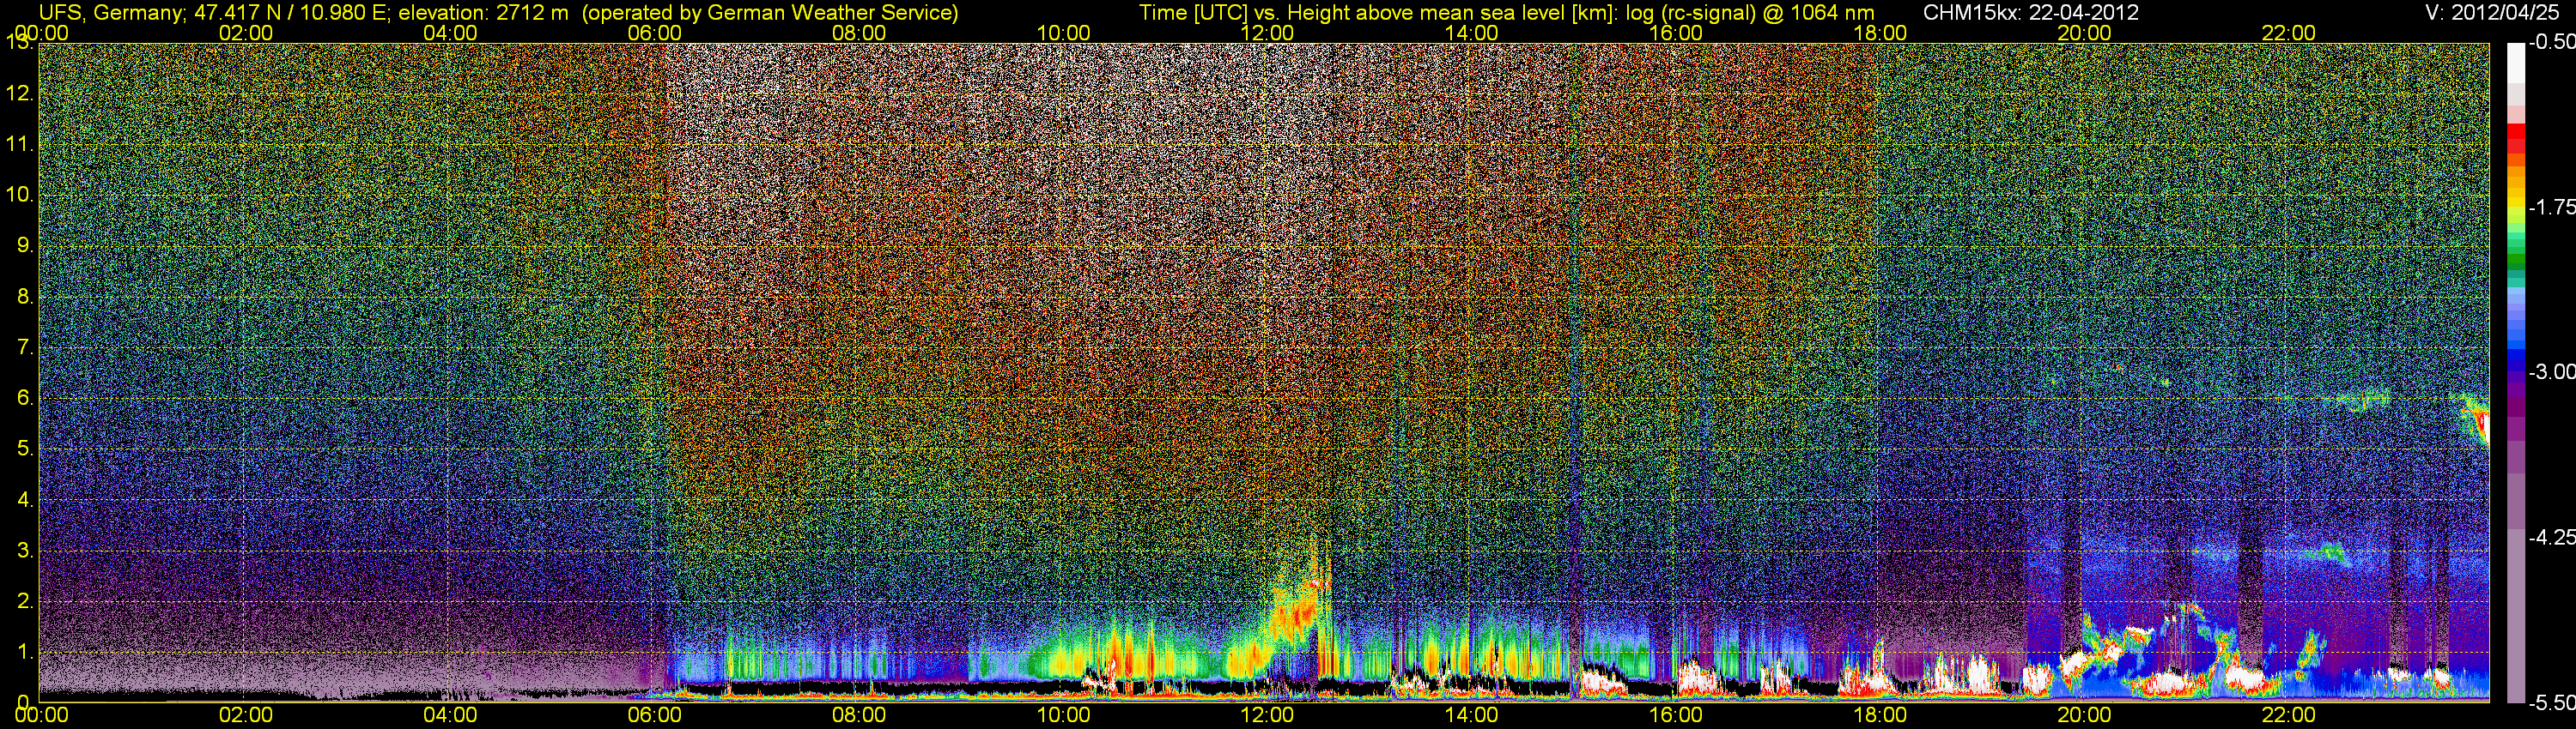The height and width of the screenshot is (729, 2576).
Task: Click the "6." km height axis label
Action: point(25,399)
